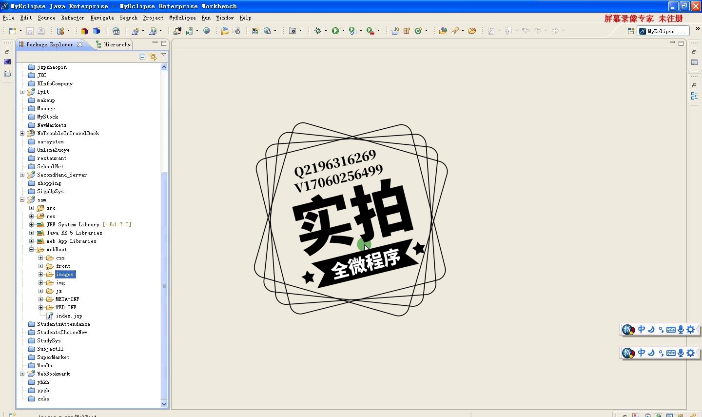Click the Search flashlight toolbar icon

point(455,31)
